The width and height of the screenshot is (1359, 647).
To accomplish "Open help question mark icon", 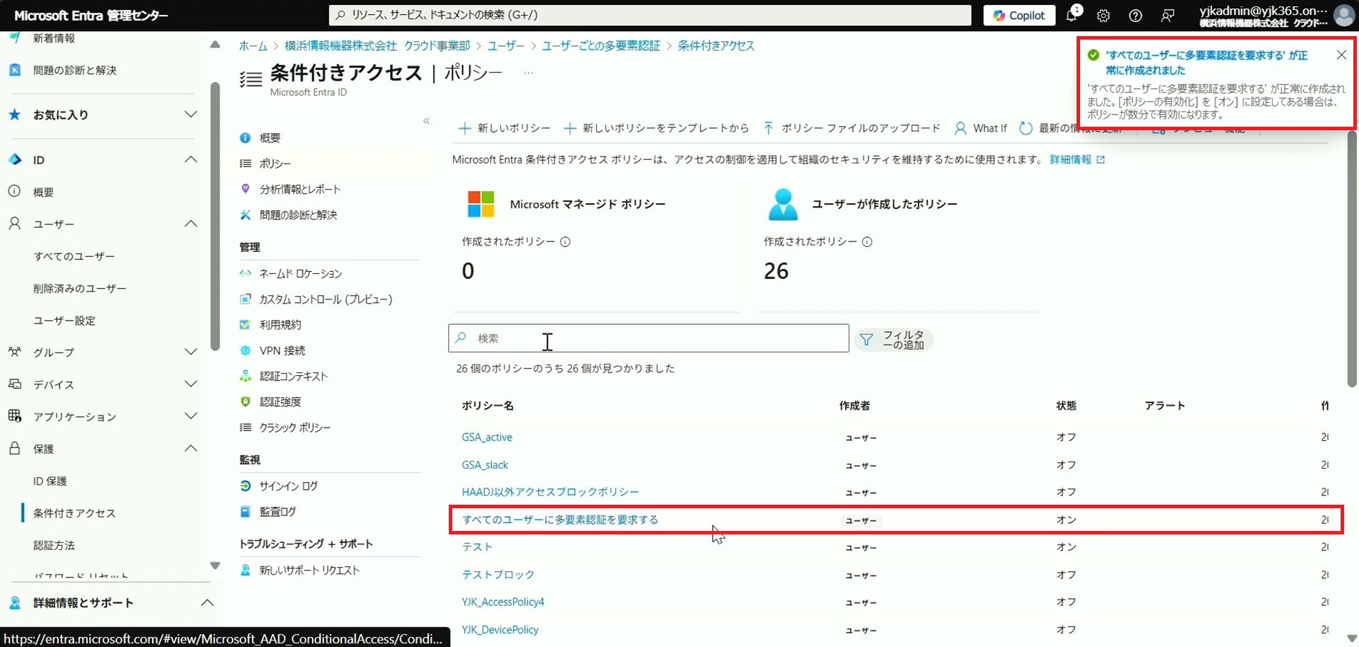I will pyautogui.click(x=1135, y=16).
